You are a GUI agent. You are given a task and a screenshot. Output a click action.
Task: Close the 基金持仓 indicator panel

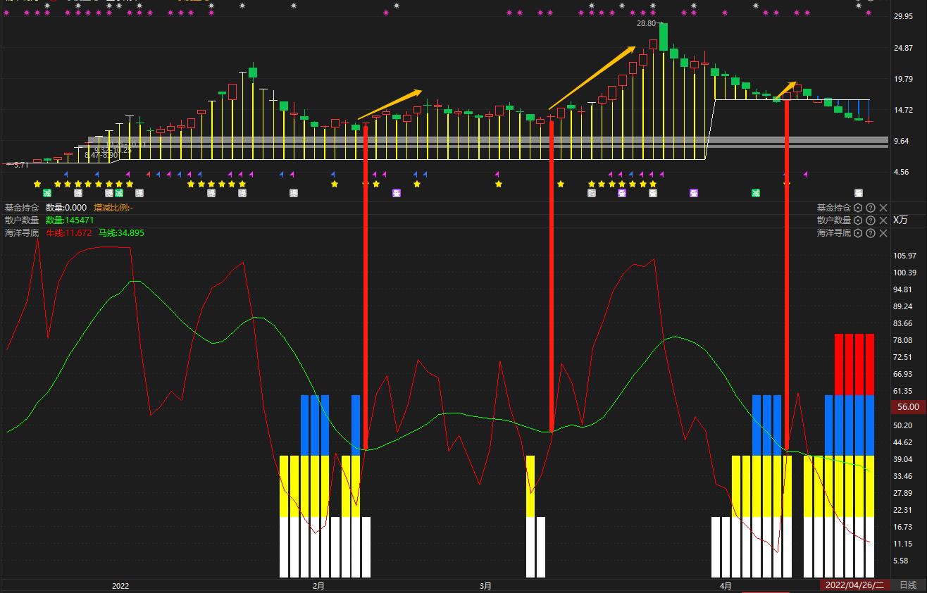[x=883, y=208]
